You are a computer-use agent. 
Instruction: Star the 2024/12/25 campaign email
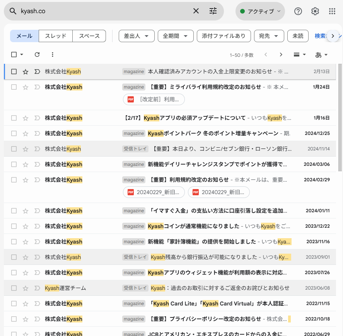pos(26,133)
